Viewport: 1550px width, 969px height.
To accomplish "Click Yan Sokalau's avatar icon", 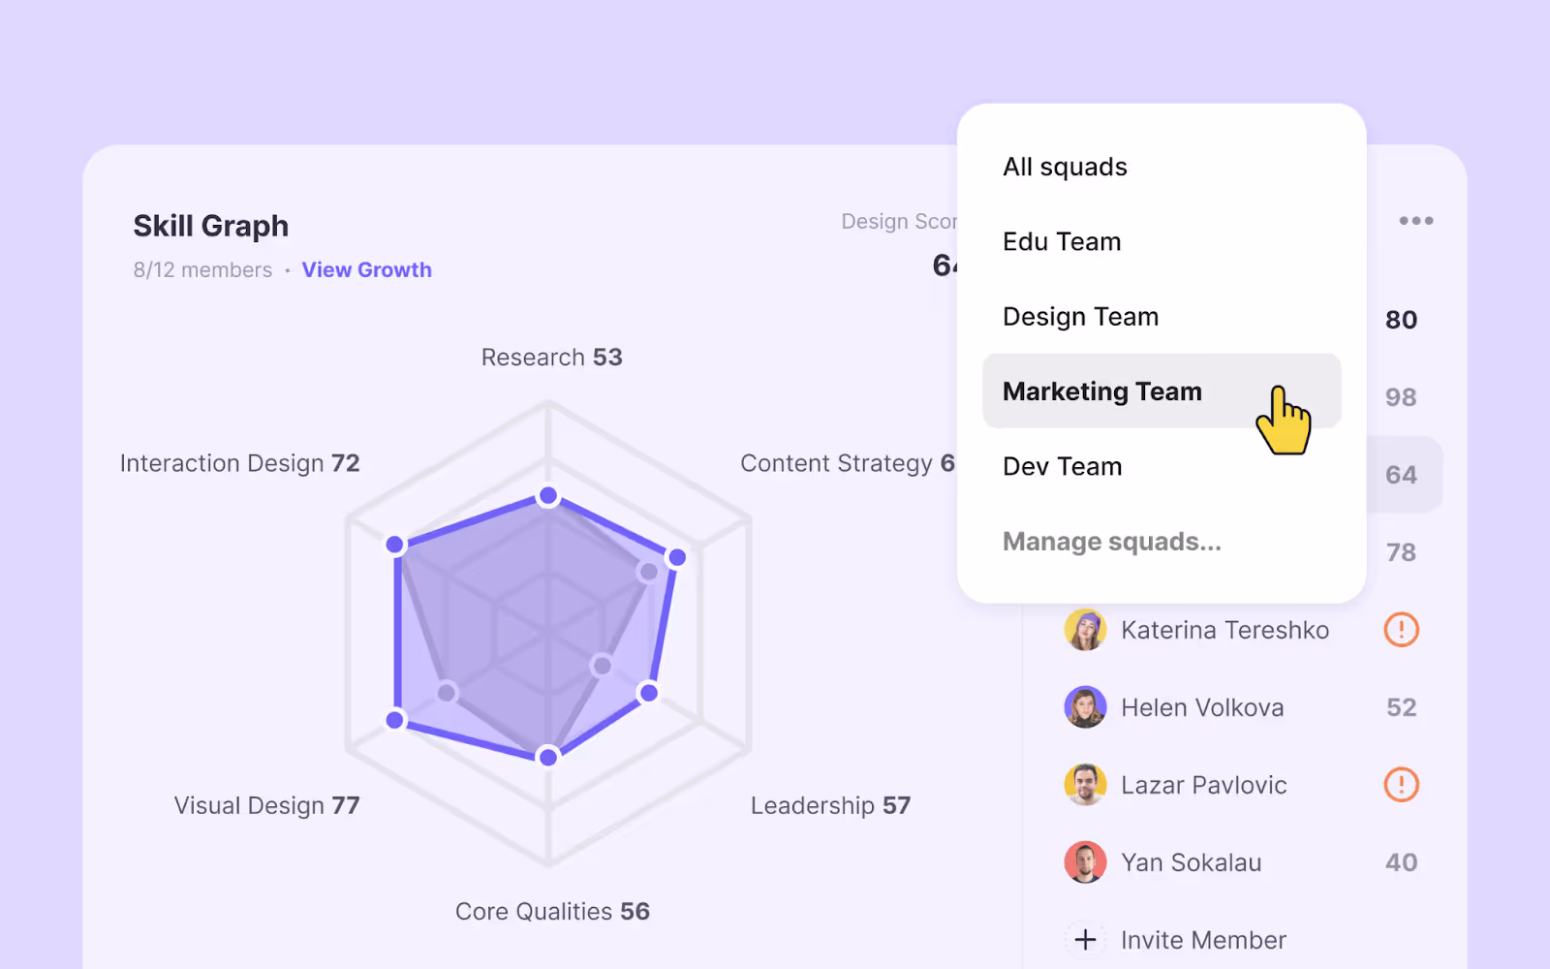I will tap(1085, 862).
